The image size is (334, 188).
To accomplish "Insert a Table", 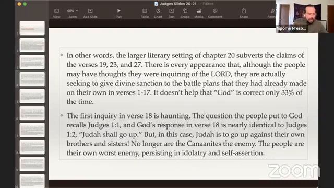I will click(145, 13).
